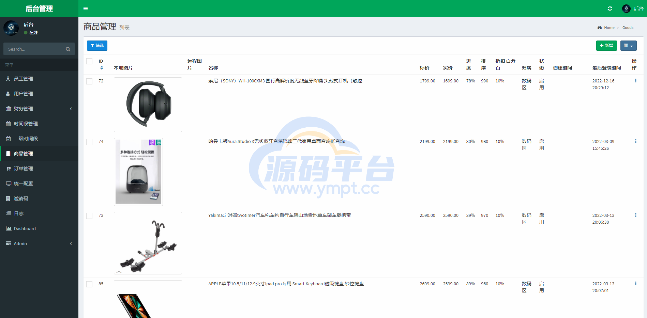647x318 pixels.
Task: Check the checkbox for row ID 72
Action: [89, 81]
